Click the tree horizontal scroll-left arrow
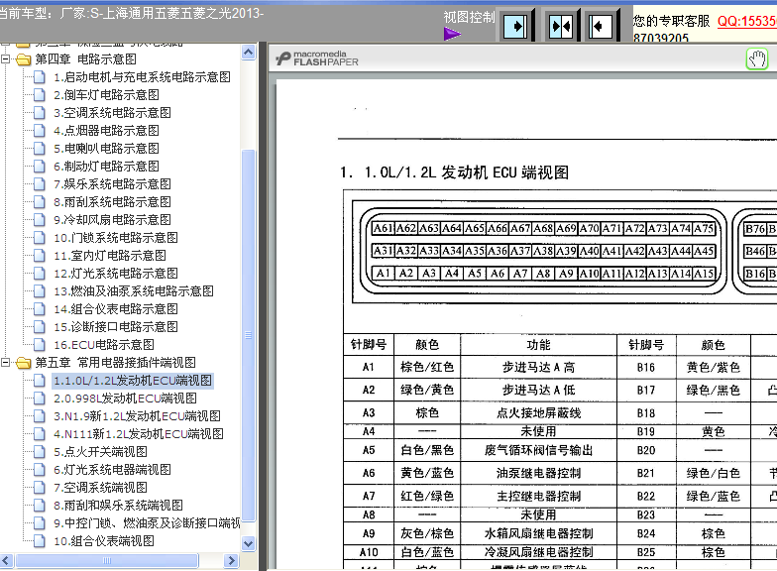The width and height of the screenshot is (777, 571). tap(6, 561)
